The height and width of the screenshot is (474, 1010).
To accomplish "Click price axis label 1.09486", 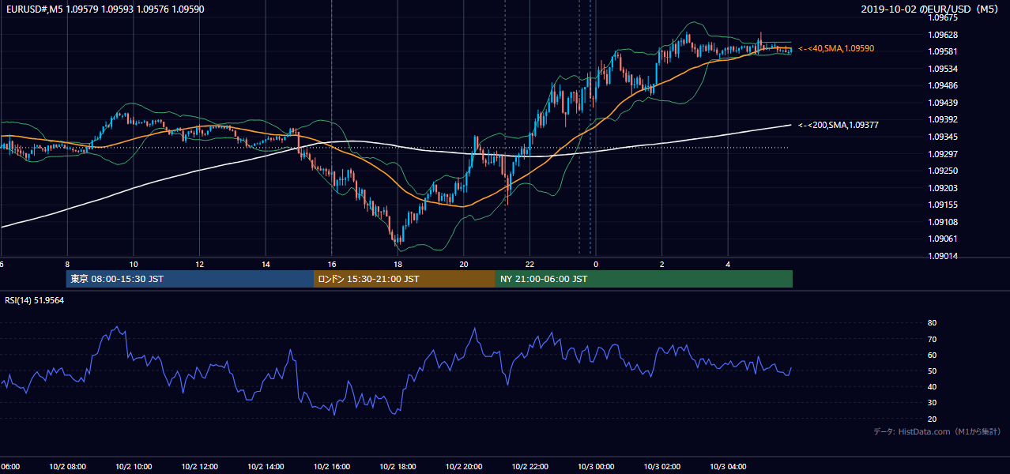I will click(941, 86).
